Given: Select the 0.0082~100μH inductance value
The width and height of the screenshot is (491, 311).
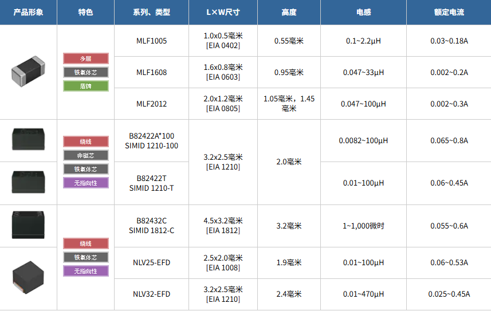Looking at the screenshot, I should point(363,141).
